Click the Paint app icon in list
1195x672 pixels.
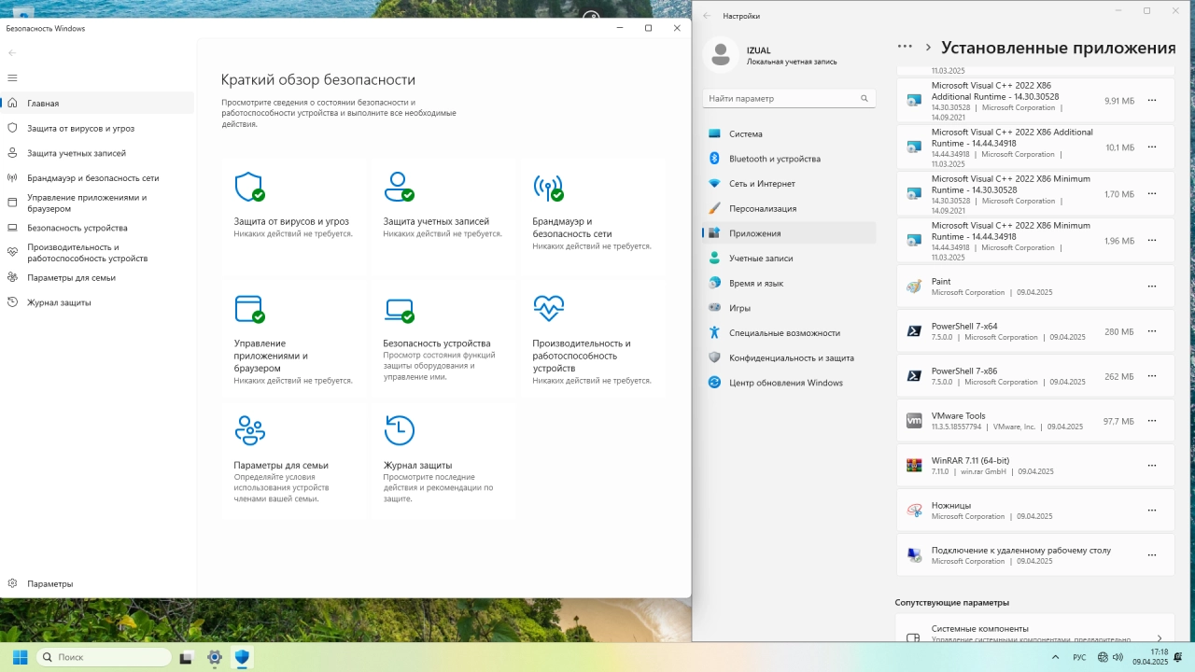914,287
